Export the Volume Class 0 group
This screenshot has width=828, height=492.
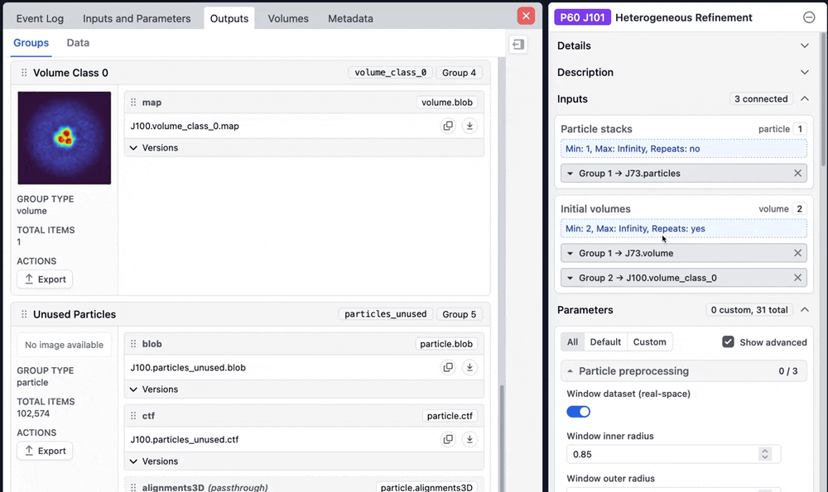tap(45, 279)
